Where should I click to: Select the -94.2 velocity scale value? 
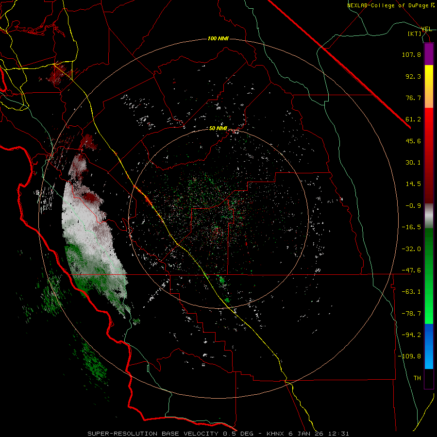pyautogui.click(x=411, y=335)
